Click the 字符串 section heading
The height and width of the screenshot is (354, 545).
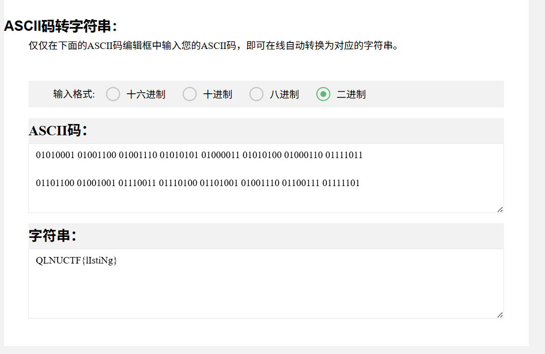53,236
